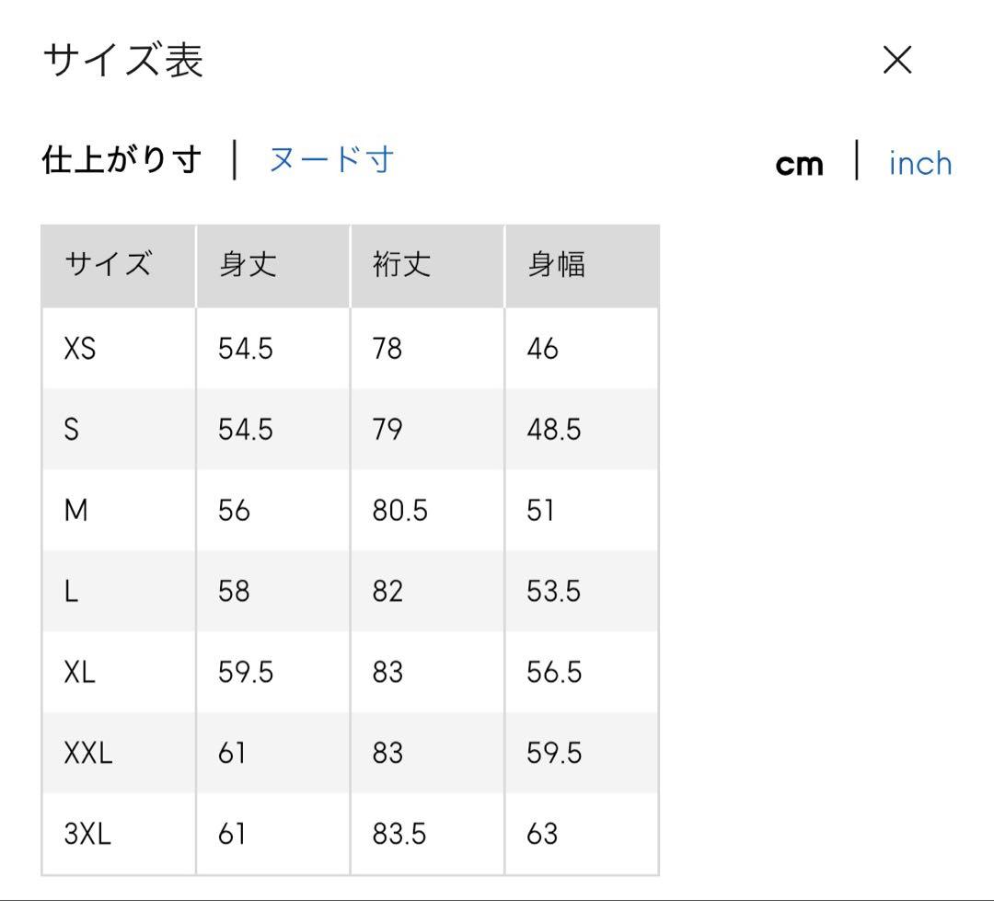Click the サイズ表 heading text
The image size is (994, 901).
pos(123,61)
